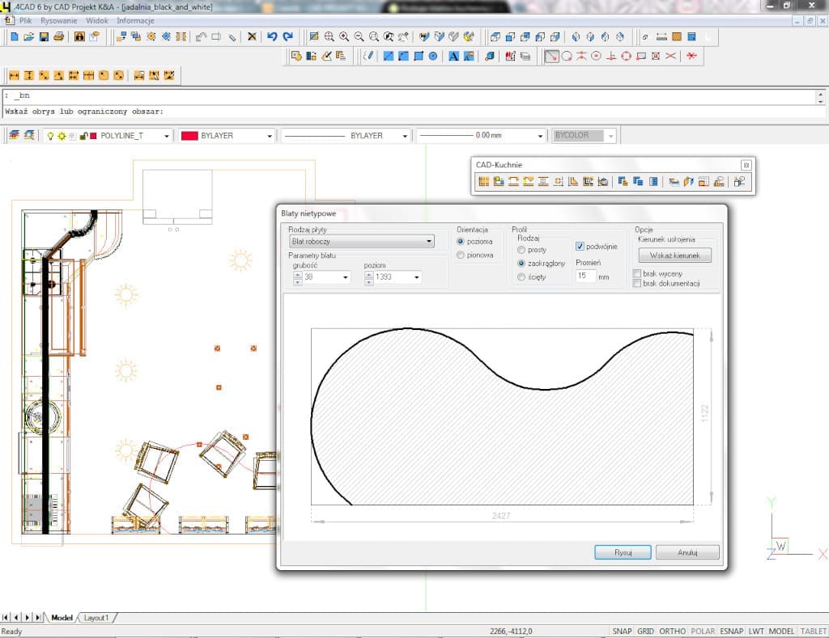Open the first CAD-Kuchnie countertop tool icon
Viewport: 829px width, 638px height.
coord(484,181)
